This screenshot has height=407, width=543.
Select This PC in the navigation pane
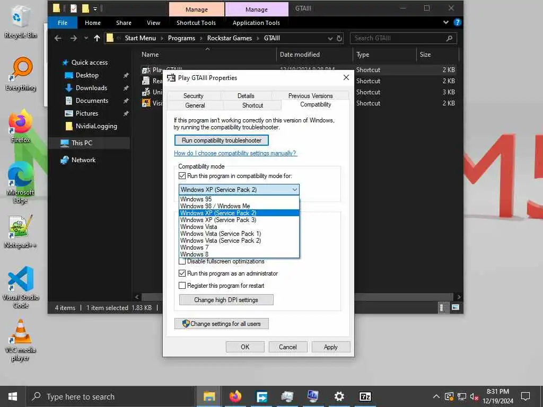click(82, 143)
